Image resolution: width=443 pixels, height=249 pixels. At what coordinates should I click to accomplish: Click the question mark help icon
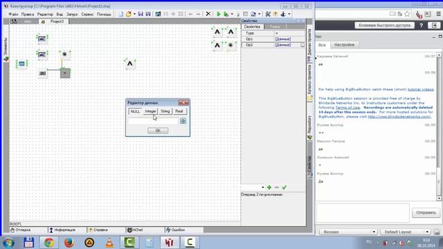[x=421, y=25]
